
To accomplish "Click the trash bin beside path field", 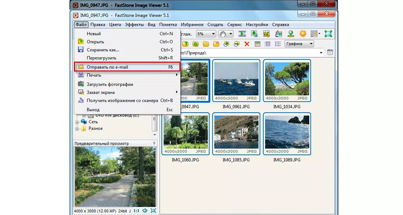I will pyautogui.click(x=330, y=52).
